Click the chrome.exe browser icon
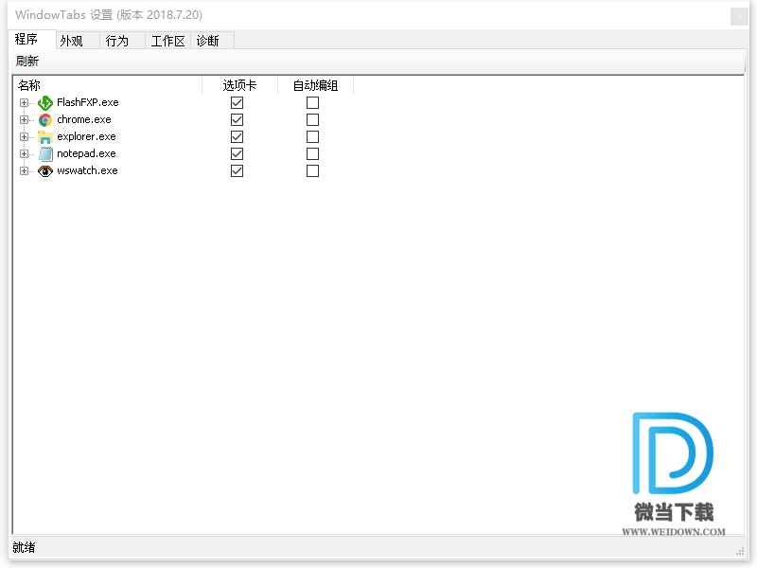The height and width of the screenshot is (568, 757). coord(45,120)
